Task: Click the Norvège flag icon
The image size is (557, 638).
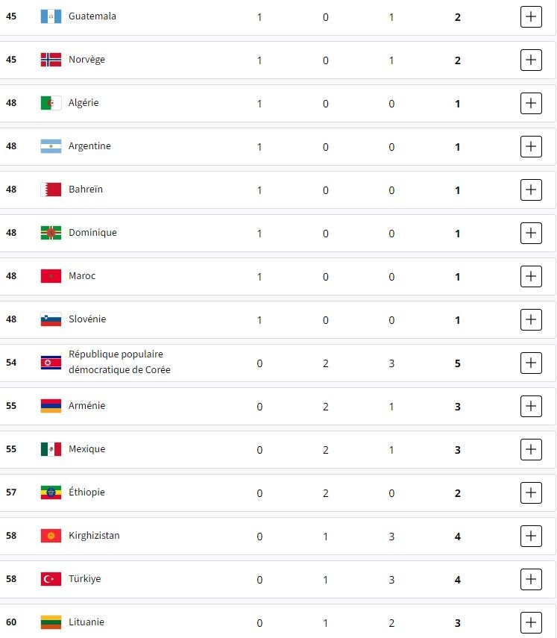Action: (51, 60)
